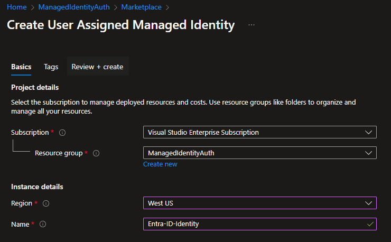Click the info icon beside Region label

click(46, 203)
